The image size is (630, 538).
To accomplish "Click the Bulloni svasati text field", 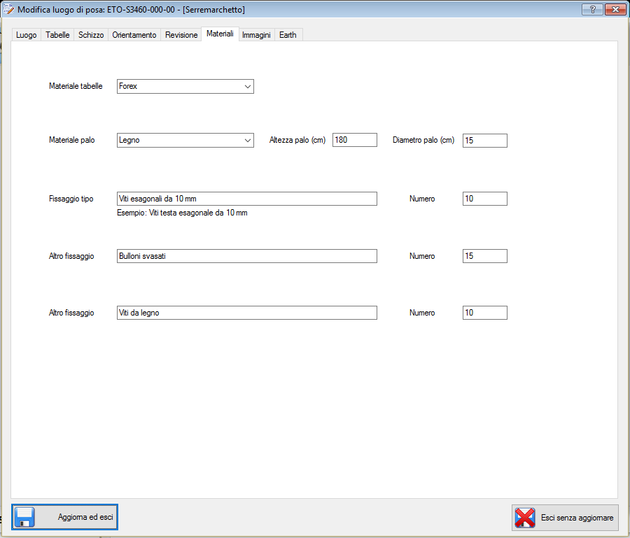I will coord(246,256).
